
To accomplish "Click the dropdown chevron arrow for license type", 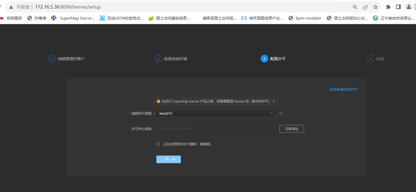I will 272,113.
